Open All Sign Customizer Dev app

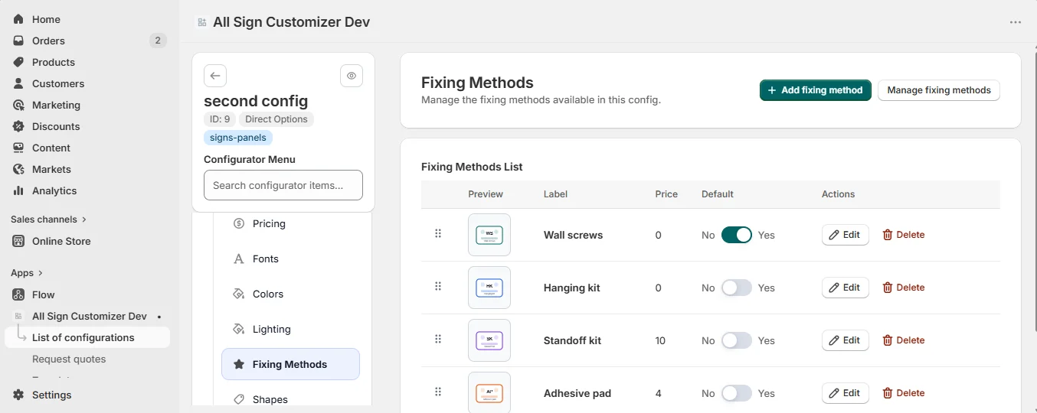point(89,316)
